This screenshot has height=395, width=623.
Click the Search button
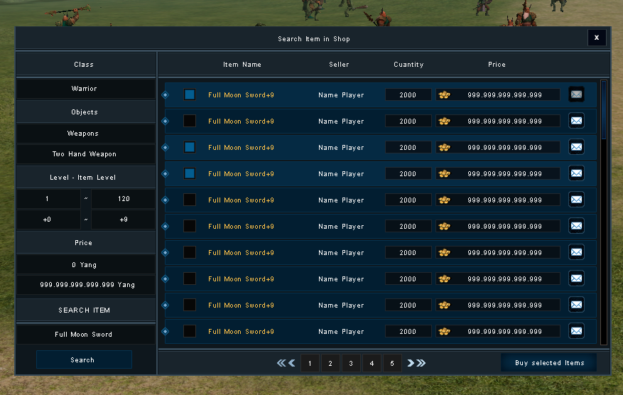(84, 359)
